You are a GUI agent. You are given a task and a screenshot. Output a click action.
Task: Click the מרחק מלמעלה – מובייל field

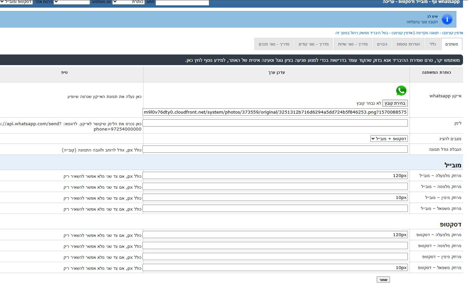[x=275, y=175]
